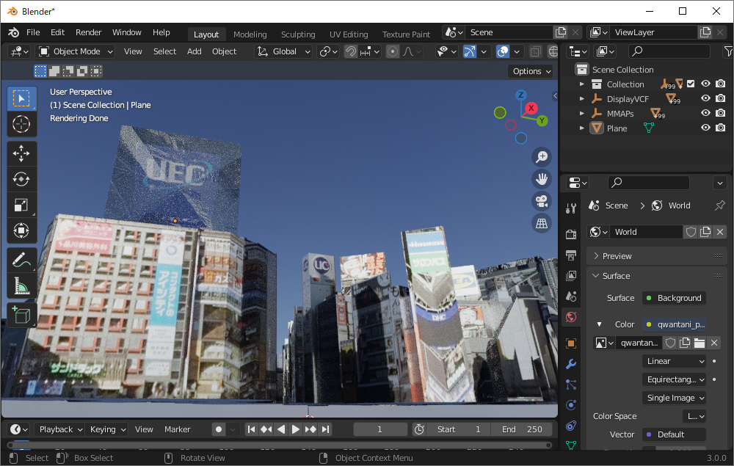Image resolution: width=734 pixels, height=466 pixels.
Task: Uncheck the Collection exclude checkbox
Action: pos(691,84)
